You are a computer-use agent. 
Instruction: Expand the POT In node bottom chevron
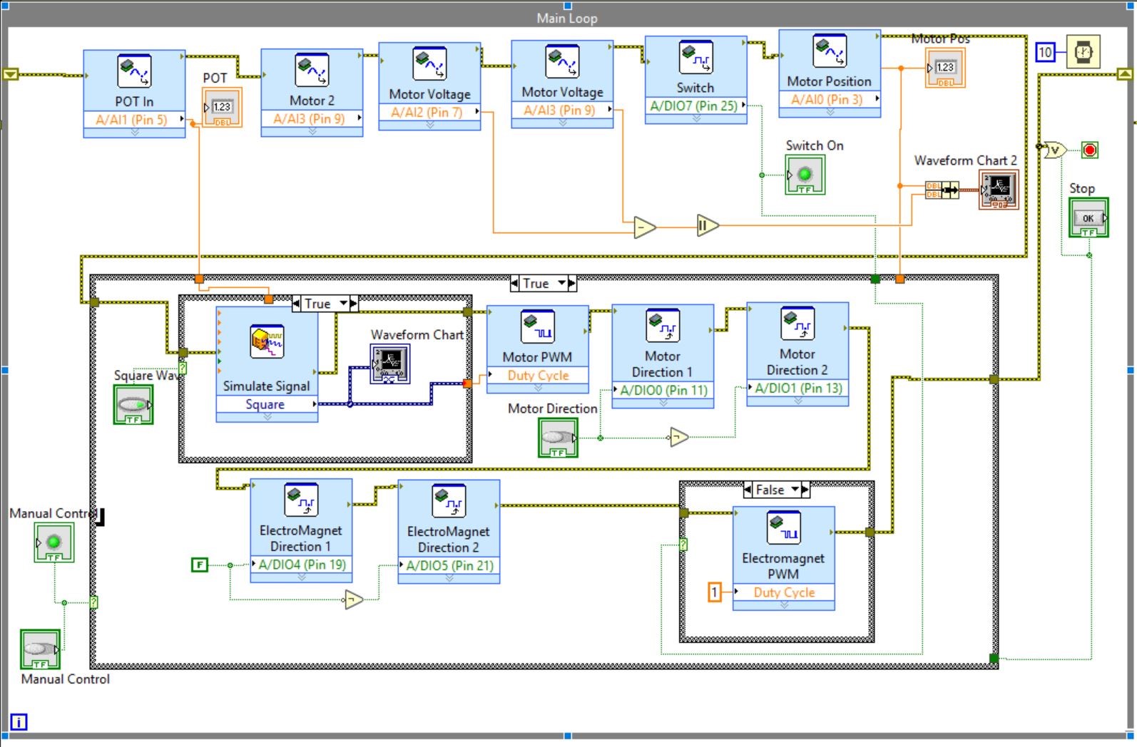point(134,133)
